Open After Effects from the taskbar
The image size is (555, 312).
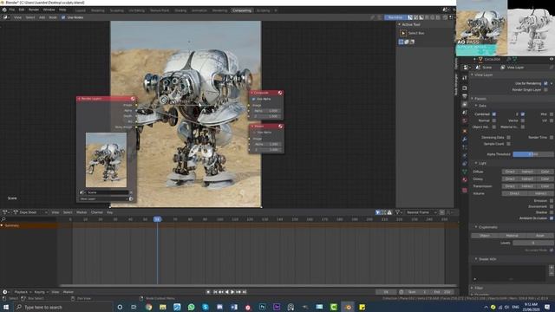(277, 307)
